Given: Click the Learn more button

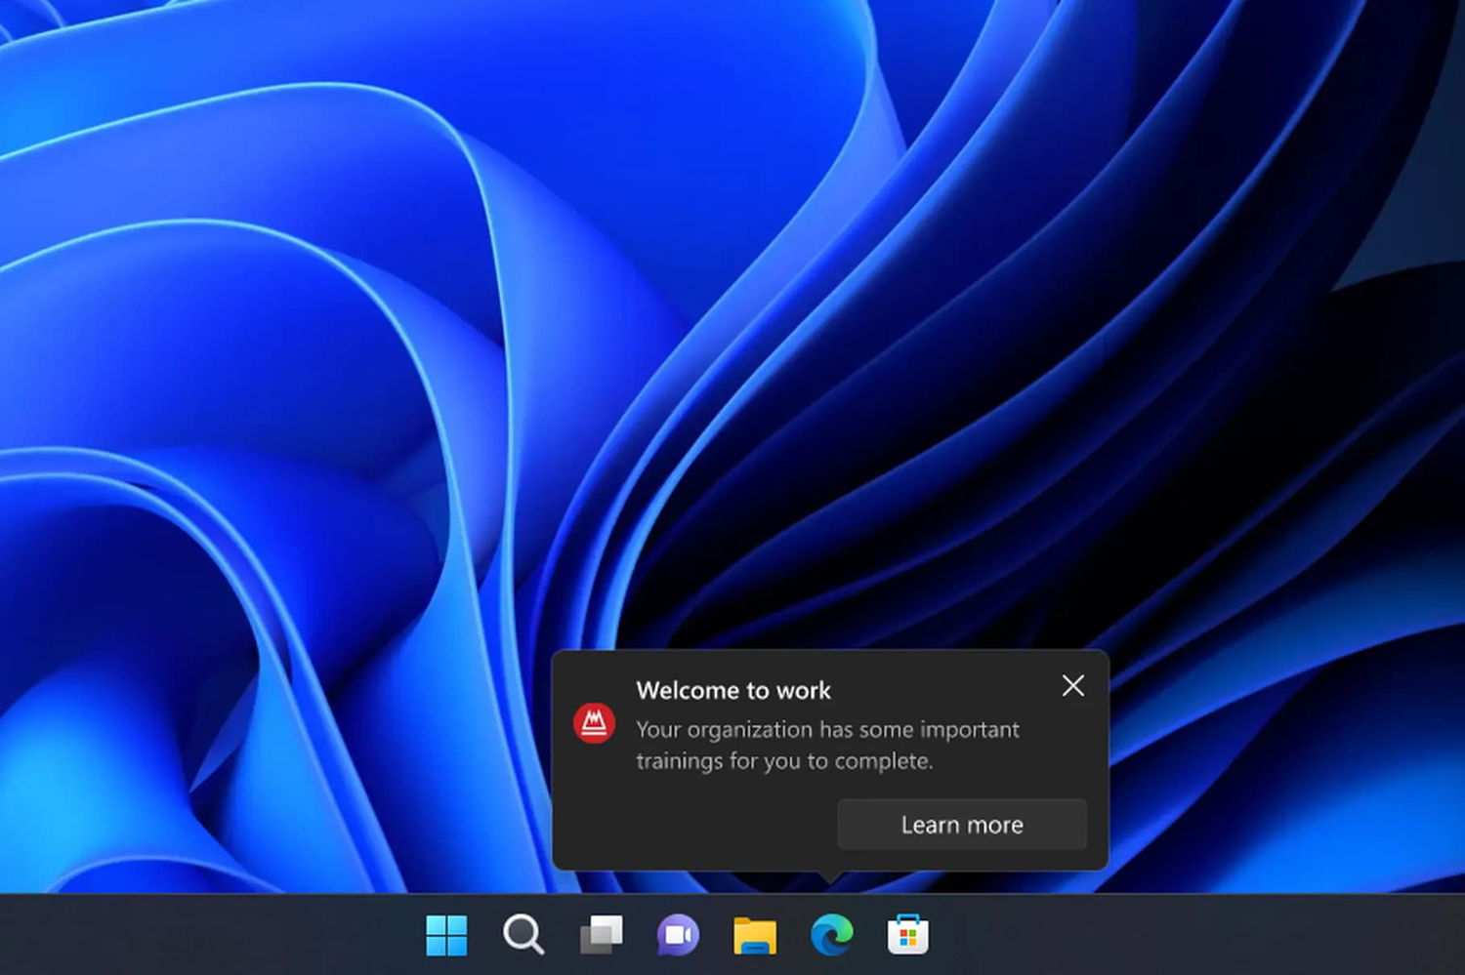Looking at the screenshot, I should click(962, 825).
